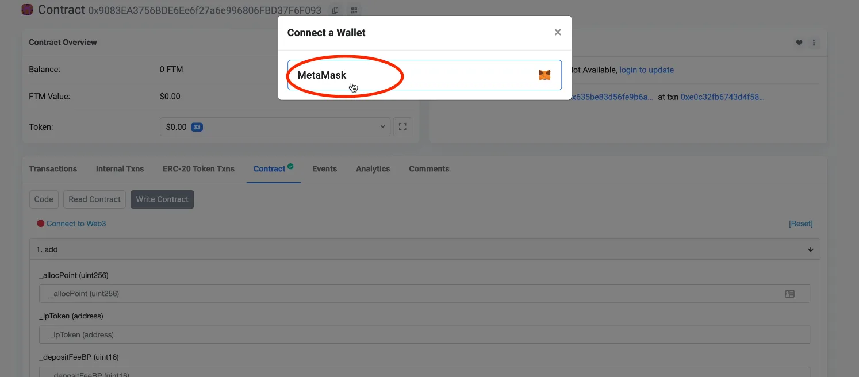859x377 pixels.
Task: Close the Connect a Wallet dialog
Action: coord(557,33)
